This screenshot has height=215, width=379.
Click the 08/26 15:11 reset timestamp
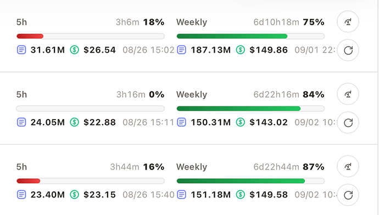click(148, 122)
